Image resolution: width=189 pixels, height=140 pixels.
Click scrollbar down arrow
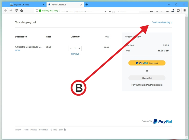tap(186, 138)
